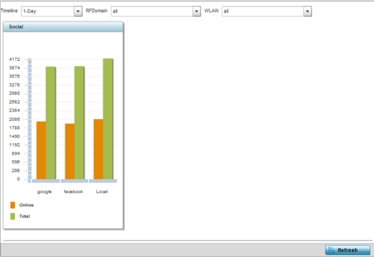Expand the WLAN dropdown arrow
The image size is (374, 257).
pos(307,11)
